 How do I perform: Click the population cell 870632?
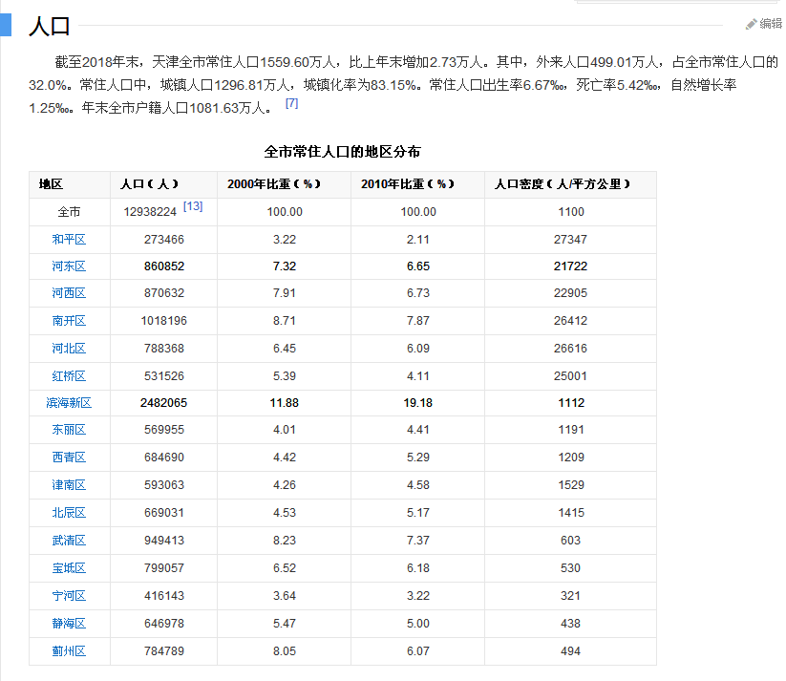point(164,293)
